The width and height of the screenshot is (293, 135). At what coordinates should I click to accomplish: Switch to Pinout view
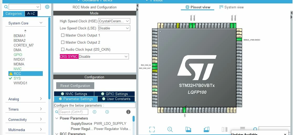click(198, 7)
